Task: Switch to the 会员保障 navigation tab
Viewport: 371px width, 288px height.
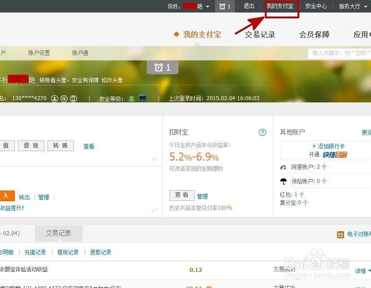Action: click(314, 34)
